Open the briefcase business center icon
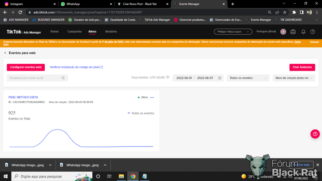 click(x=293, y=32)
